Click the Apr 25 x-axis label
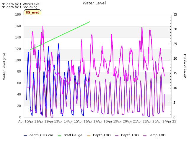 [171, 121]
